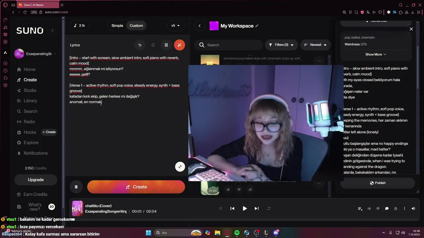This screenshot has width=424, height=238.
Task: Click the 2.1k credits pill
Action: coord(79,26)
